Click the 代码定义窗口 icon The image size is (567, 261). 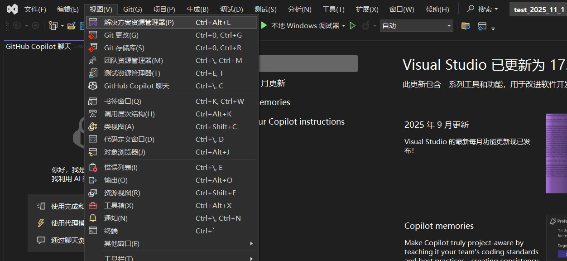(x=93, y=139)
